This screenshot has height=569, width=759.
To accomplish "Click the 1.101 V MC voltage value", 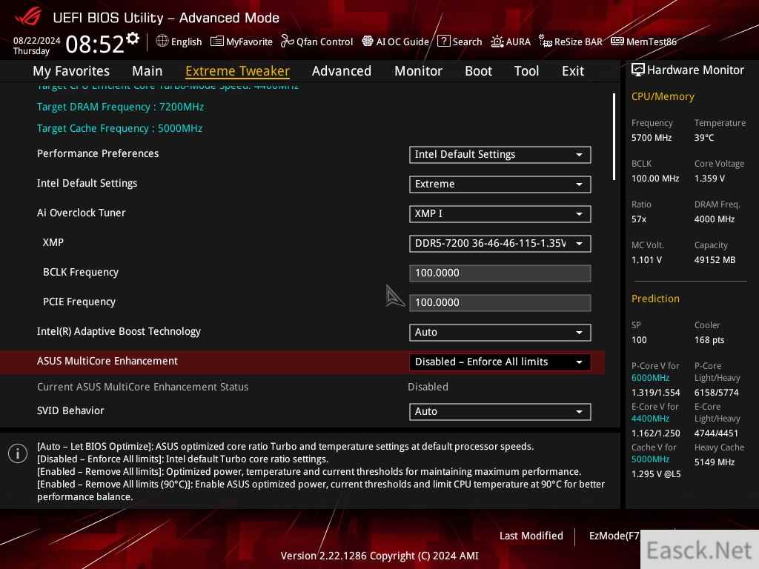I will [646, 260].
